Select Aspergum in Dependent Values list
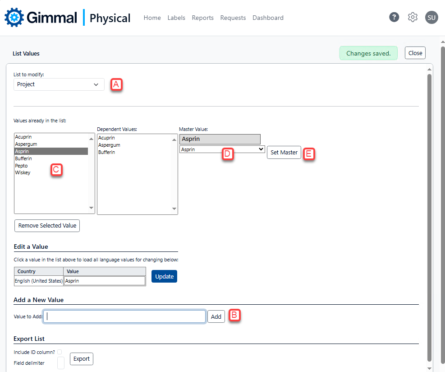Image resolution: width=445 pixels, height=372 pixels. click(x=109, y=145)
